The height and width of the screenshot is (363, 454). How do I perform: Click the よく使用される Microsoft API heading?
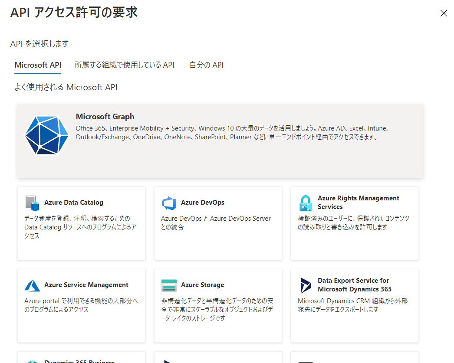point(66,87)
